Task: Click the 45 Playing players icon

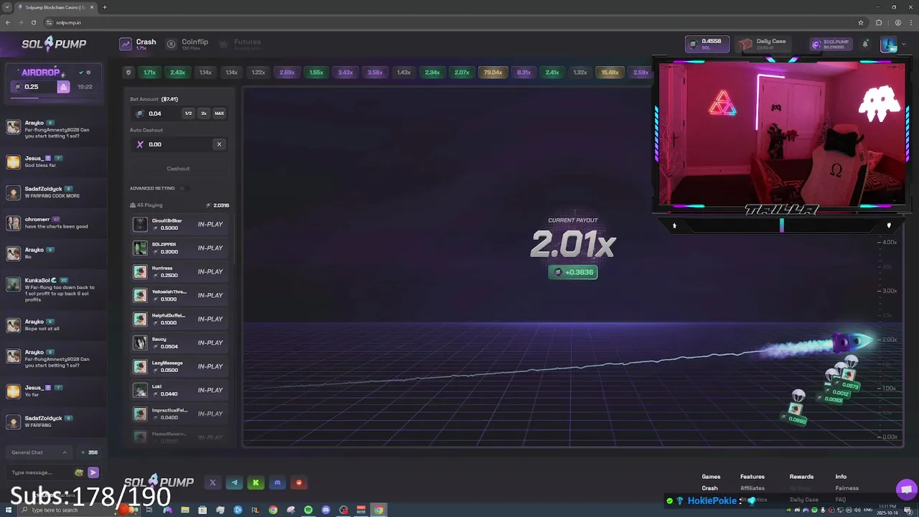Action: coord(133,205)
